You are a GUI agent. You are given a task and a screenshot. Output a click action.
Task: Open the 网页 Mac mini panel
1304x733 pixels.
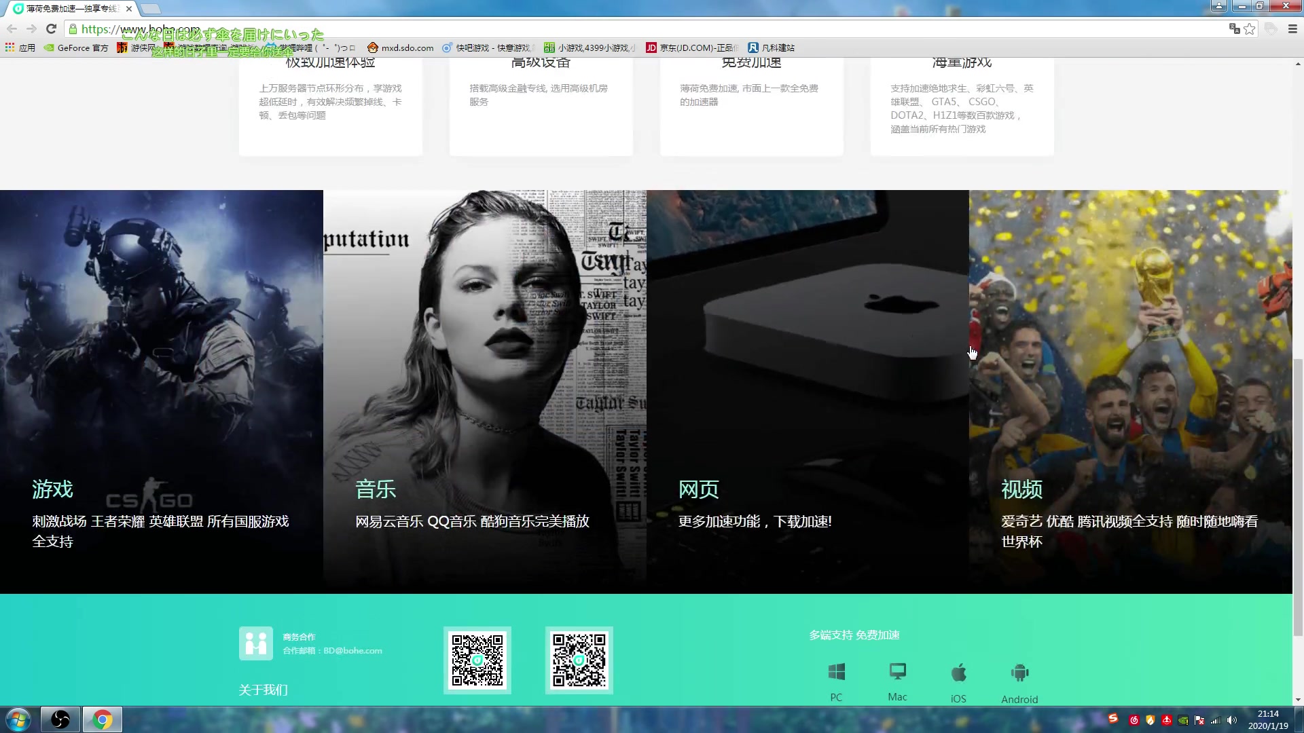pos(808,392)
